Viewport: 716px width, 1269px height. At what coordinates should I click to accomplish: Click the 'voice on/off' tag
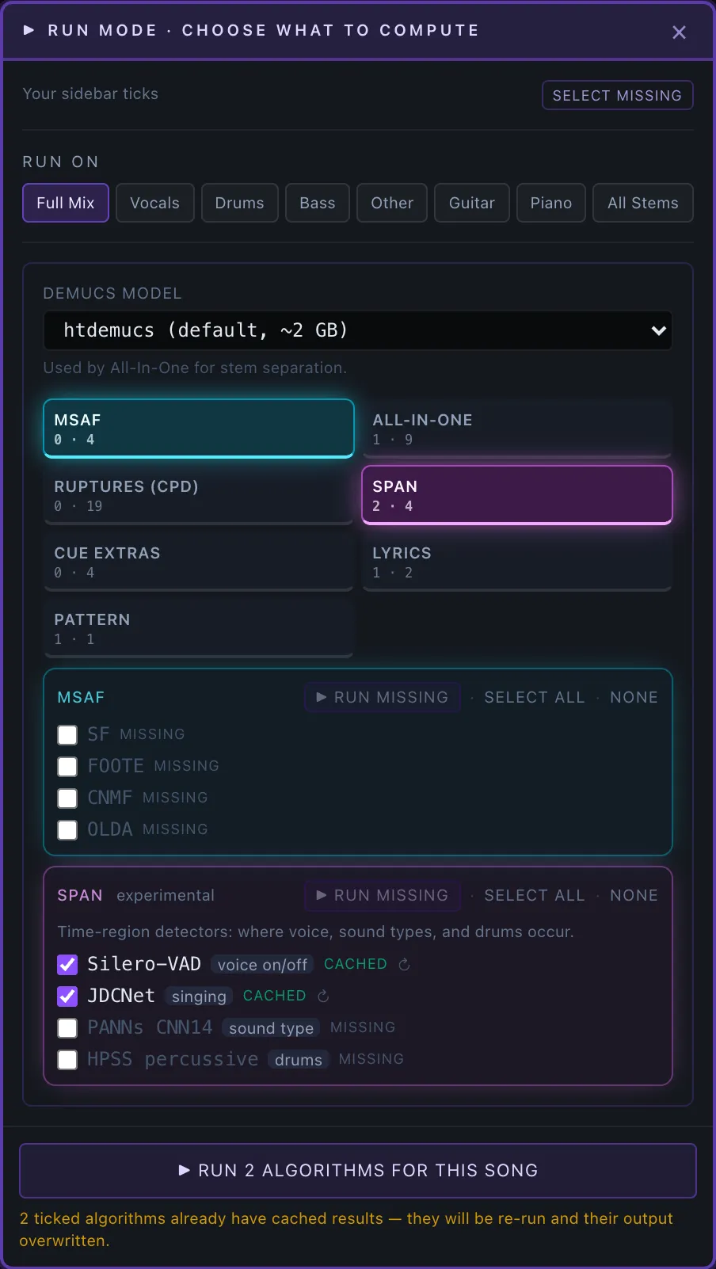tap(262, 964)
